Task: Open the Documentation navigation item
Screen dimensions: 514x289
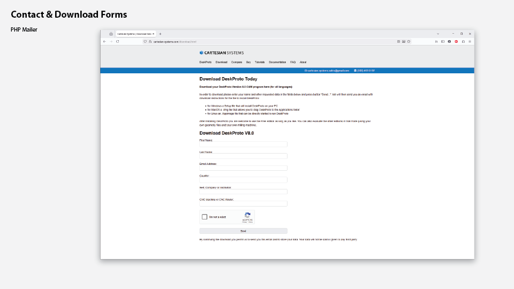Action: coord(277,62)
